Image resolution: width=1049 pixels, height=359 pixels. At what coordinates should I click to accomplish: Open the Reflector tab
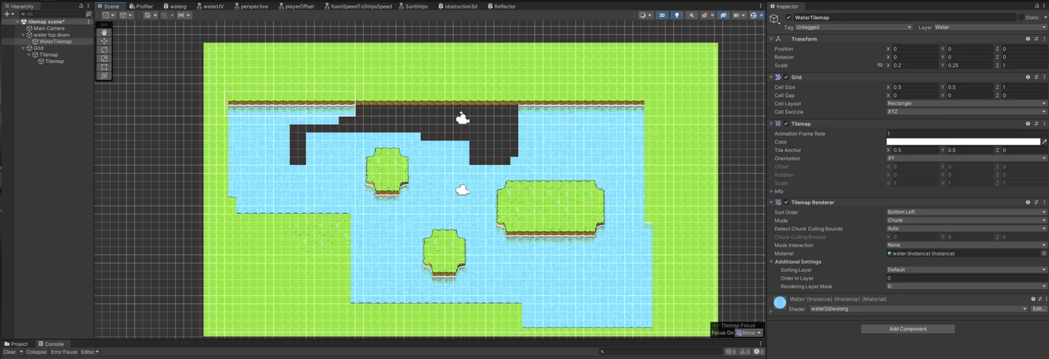(502, 6)
